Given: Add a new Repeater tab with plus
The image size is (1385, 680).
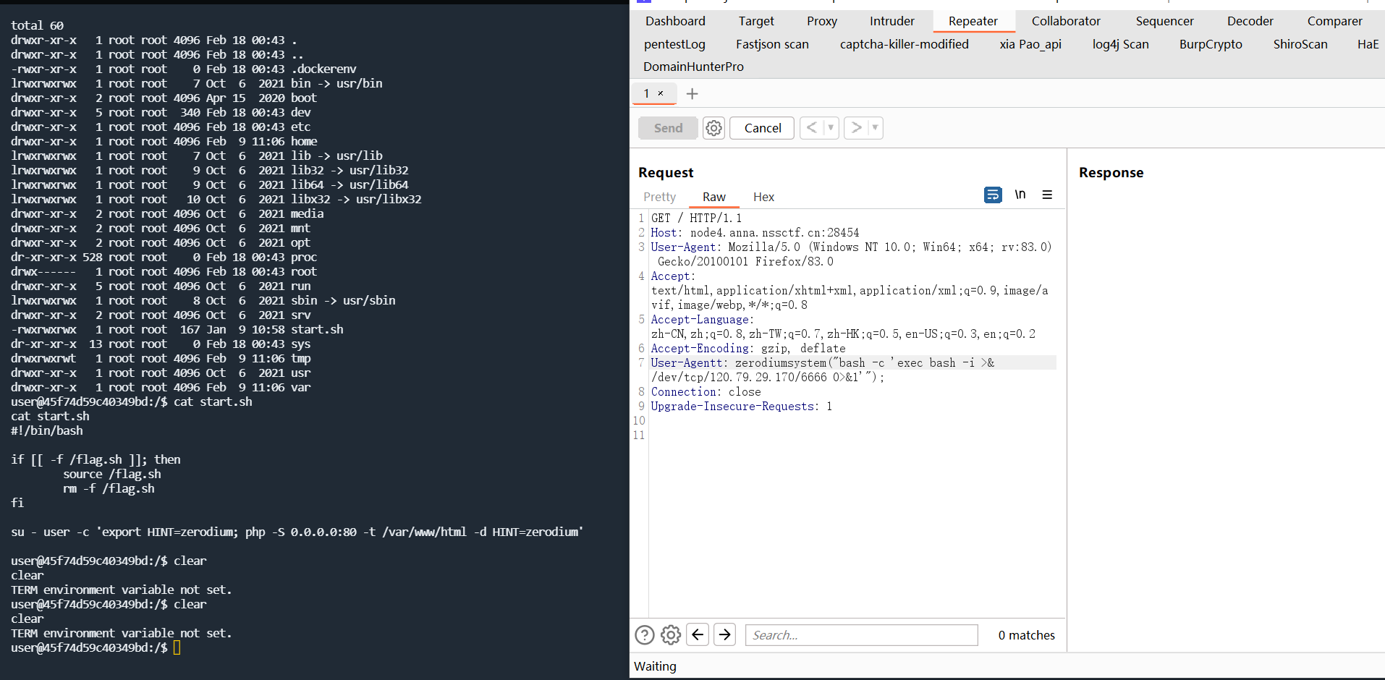Looking at the screenshot, I should point(692,94).
